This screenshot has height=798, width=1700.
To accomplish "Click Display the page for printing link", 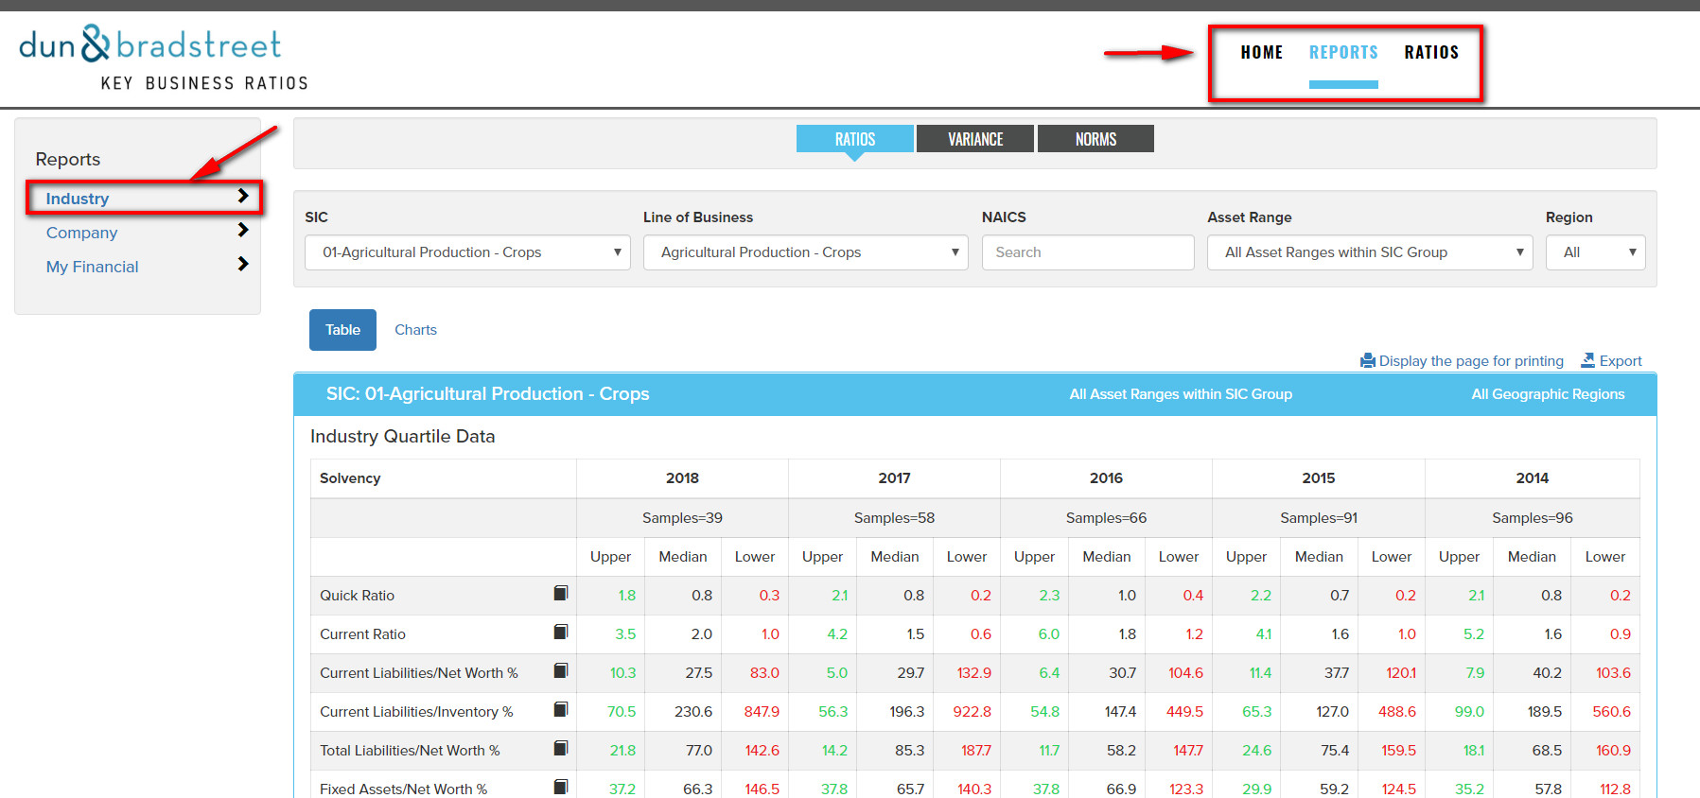I will coord(1471,361).
